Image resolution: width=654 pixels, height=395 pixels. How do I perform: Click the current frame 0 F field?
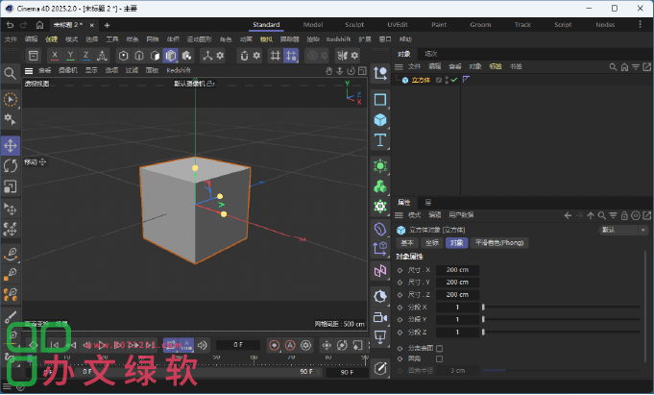coord(238,345)
